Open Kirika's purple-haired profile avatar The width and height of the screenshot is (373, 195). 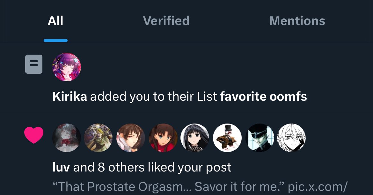[x=67, y=67]
